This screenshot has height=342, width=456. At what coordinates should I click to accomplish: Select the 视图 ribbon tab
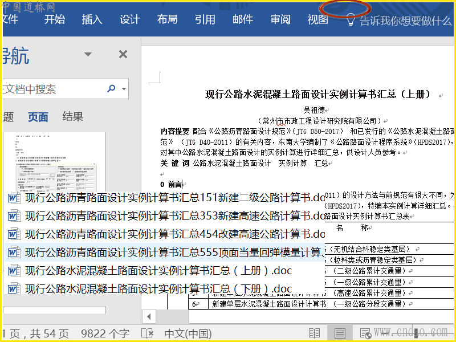point(318,19)
